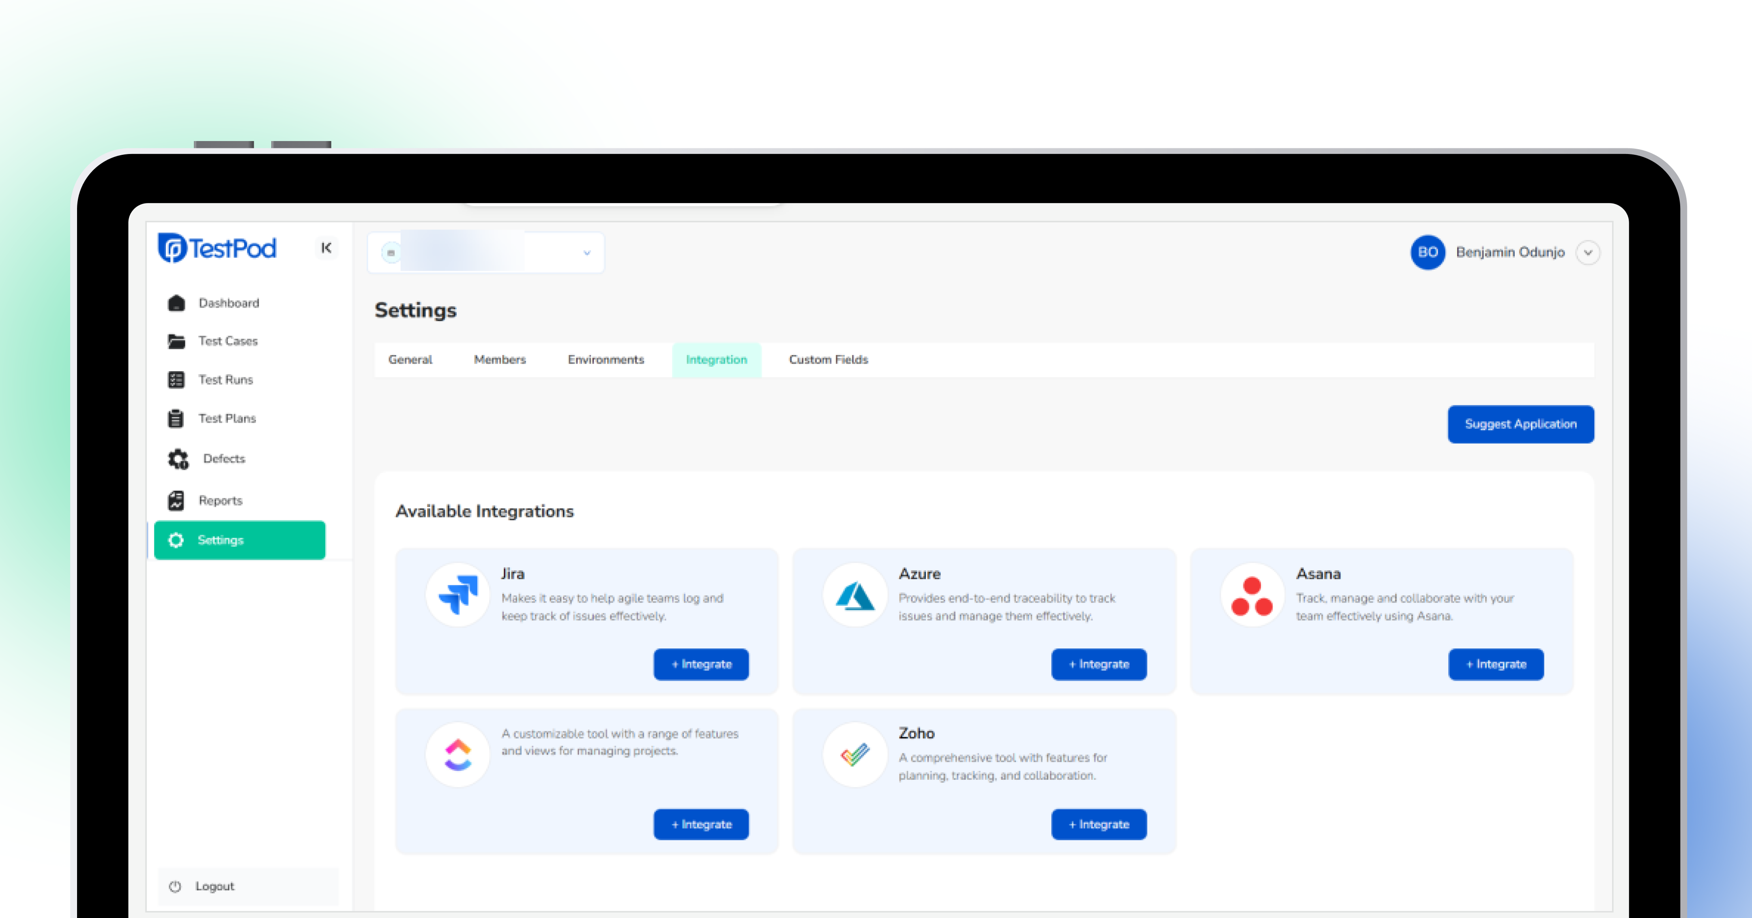The height and width of the screenshot is (918, 1752).
Task: Click the Test Cases folder icon
Action: tap(176, 341)
